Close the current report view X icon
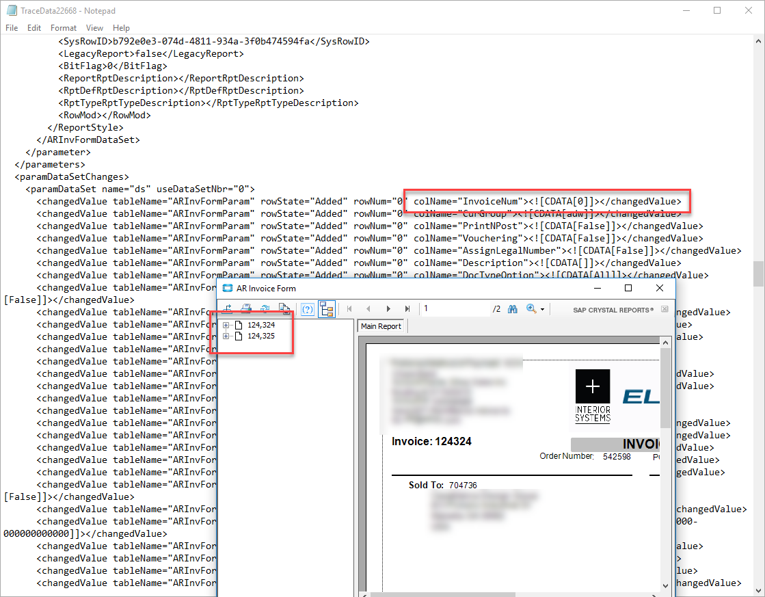Viewport: 765px width, 597px height. click(x=665, y=309)
